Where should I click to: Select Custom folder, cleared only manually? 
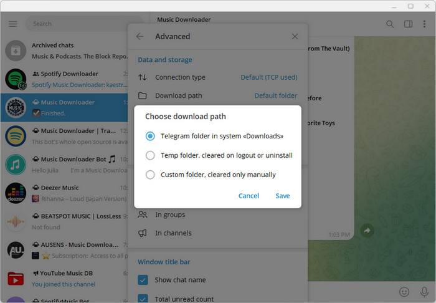tap(211, 175)
